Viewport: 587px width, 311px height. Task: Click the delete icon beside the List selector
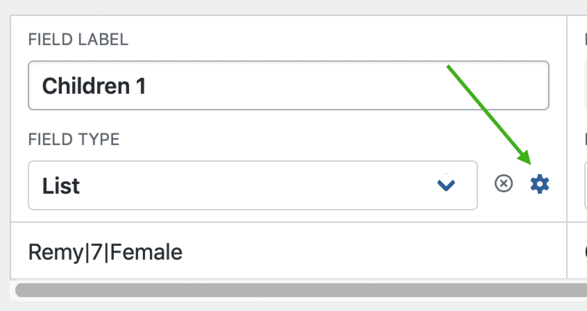(x=503, y=184)
